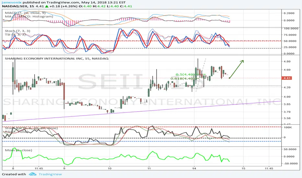The width and height of the screenshot is (302, 178).
Task: Click the 3.58 price axis label
Action: (287, 118)
